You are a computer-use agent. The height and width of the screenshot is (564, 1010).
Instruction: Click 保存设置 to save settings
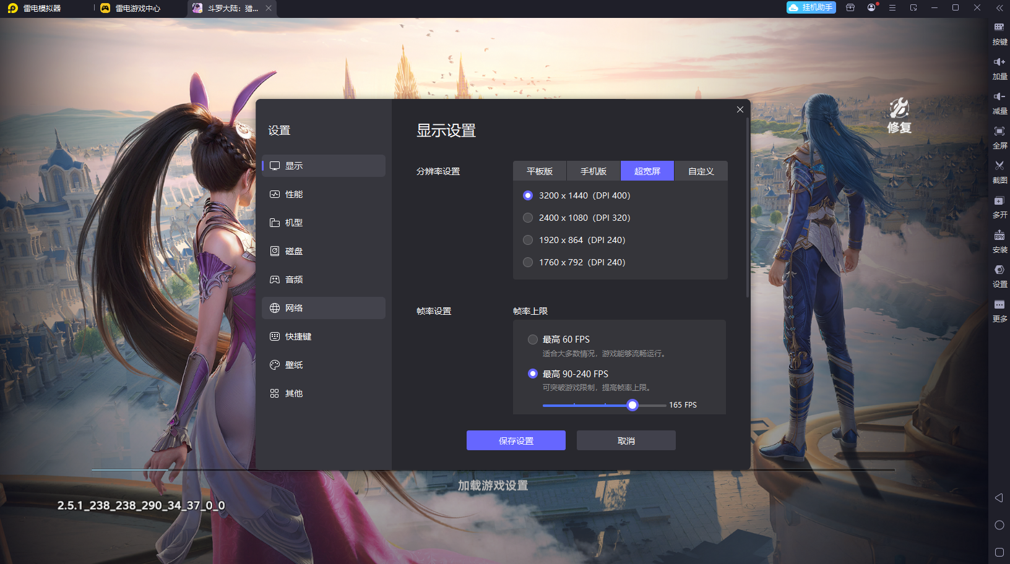[x=516, y=440]
